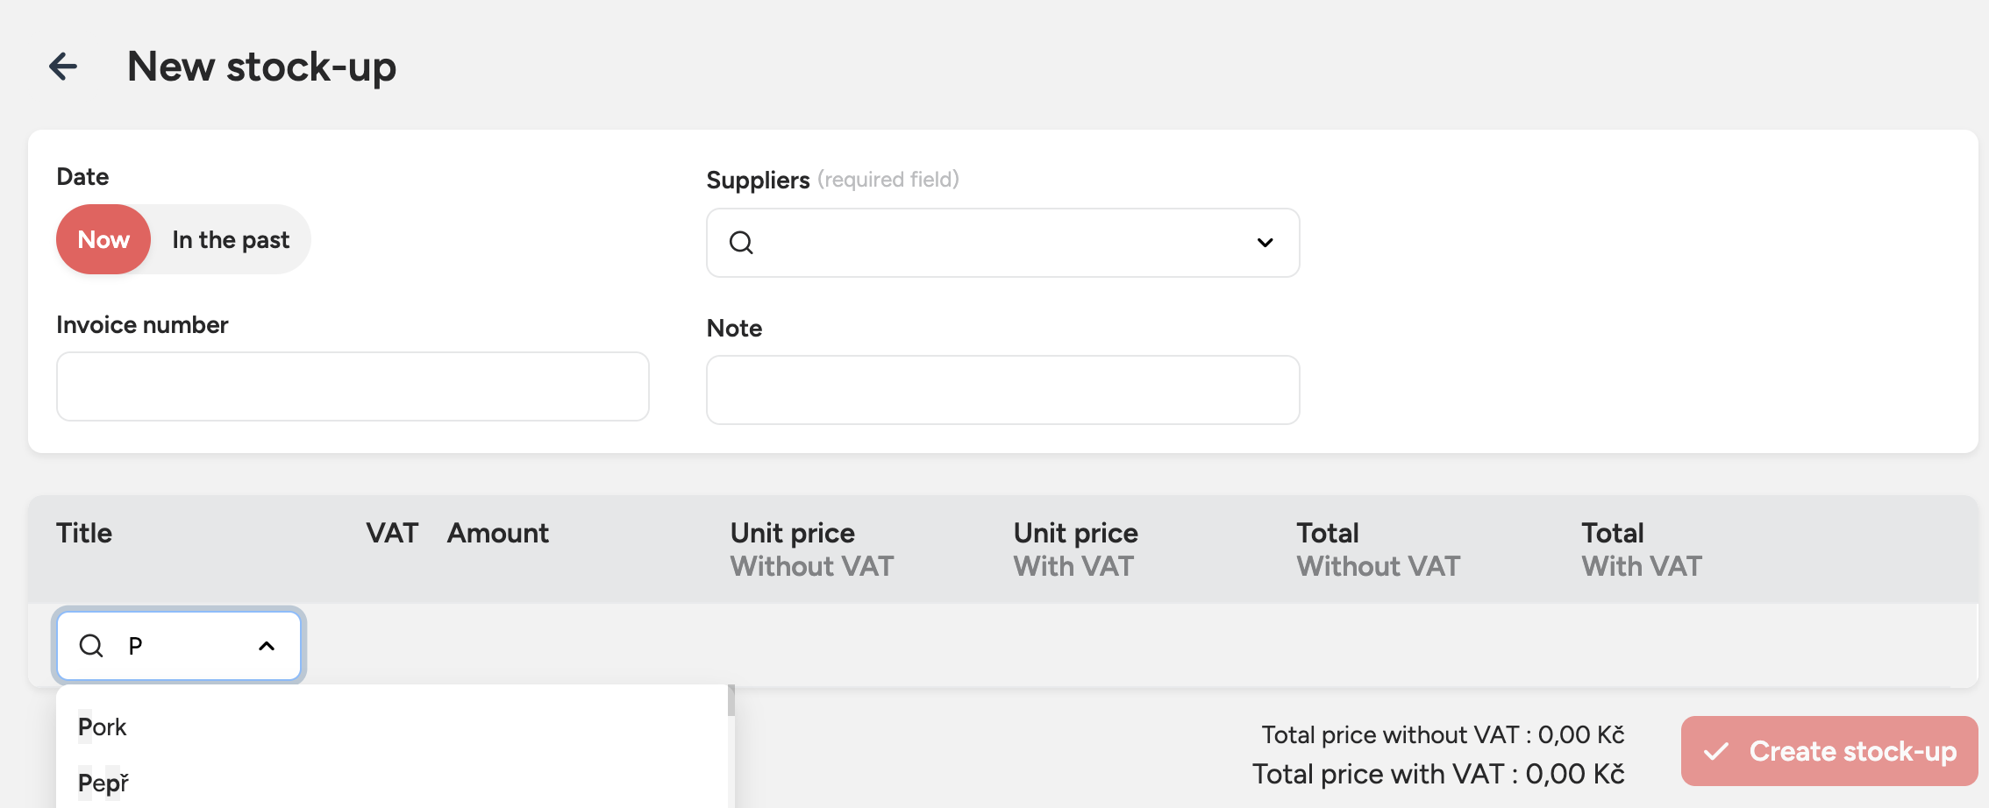Select the Now date toggle

[103, 239]
